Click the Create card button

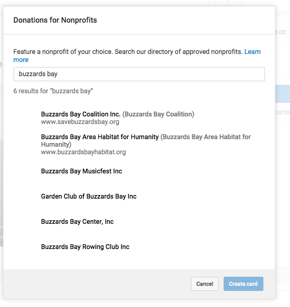[x=243, y=284]
